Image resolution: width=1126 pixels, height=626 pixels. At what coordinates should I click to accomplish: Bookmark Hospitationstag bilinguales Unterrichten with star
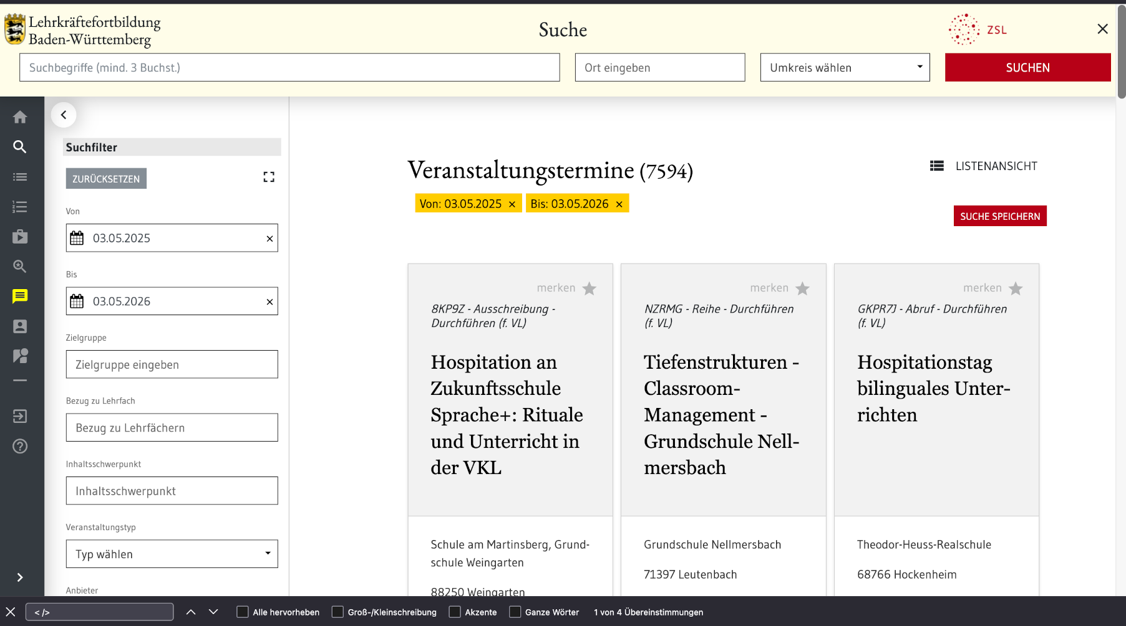click(1016, 288)
